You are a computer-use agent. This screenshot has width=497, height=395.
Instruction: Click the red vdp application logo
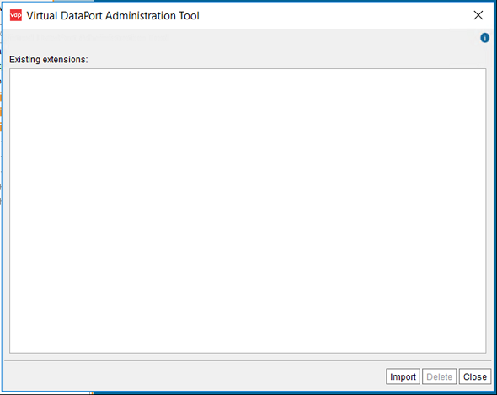[16, 15]
